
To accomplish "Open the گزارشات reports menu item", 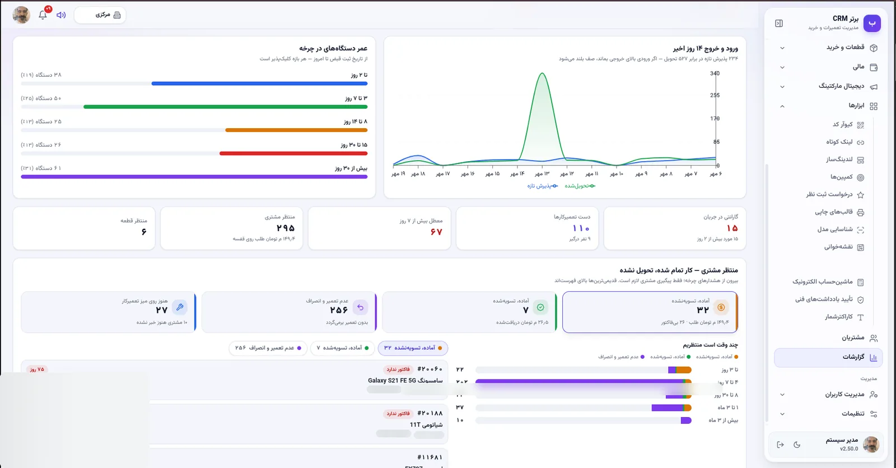I will [829, 357].
